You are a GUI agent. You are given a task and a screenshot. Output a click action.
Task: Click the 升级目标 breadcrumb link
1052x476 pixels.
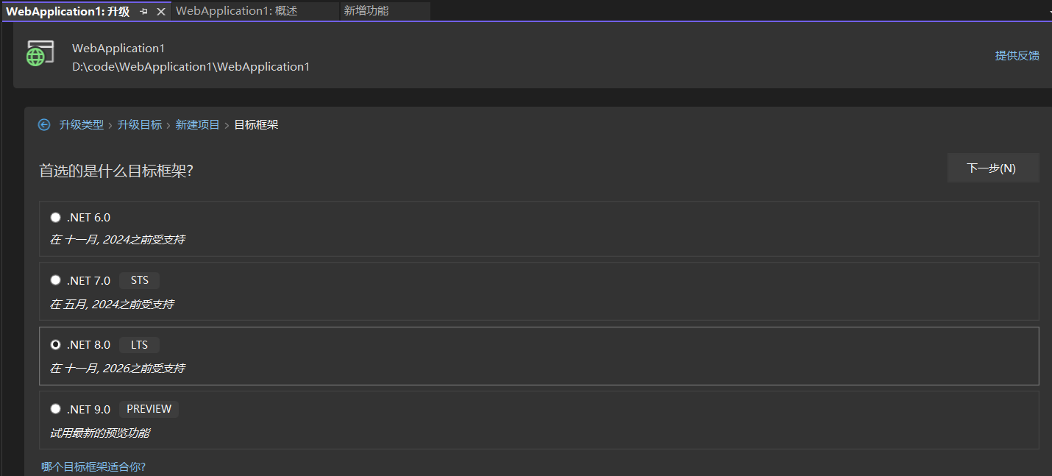pyautogui.click(x=140, y=125)
